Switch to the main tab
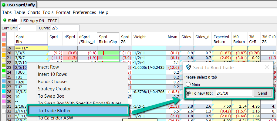This screenshot has height=121, width=277. coord(10,20)
